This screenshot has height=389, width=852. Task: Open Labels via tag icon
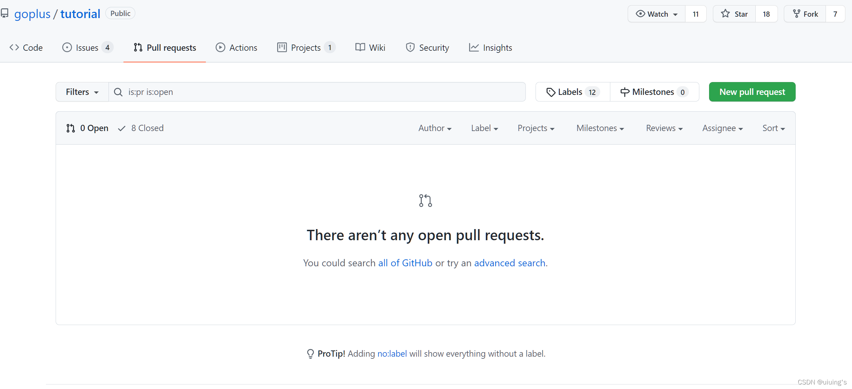pyautogui.click(x=550, y=92)
